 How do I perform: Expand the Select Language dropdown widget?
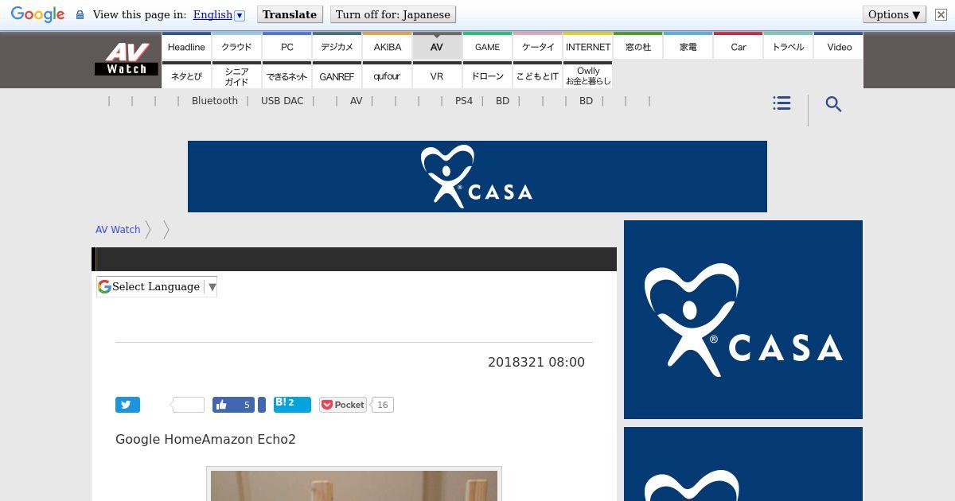coord(157,287)
